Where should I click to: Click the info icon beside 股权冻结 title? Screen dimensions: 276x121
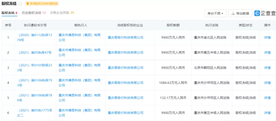(x=20, y=4)
